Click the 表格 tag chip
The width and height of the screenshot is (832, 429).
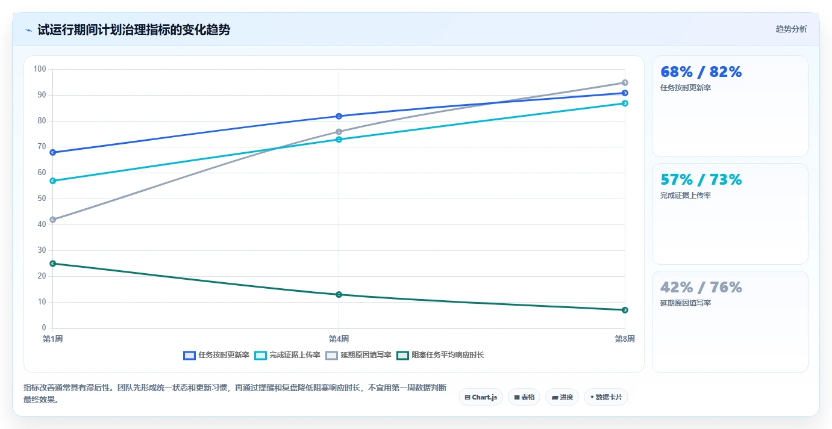524,397
